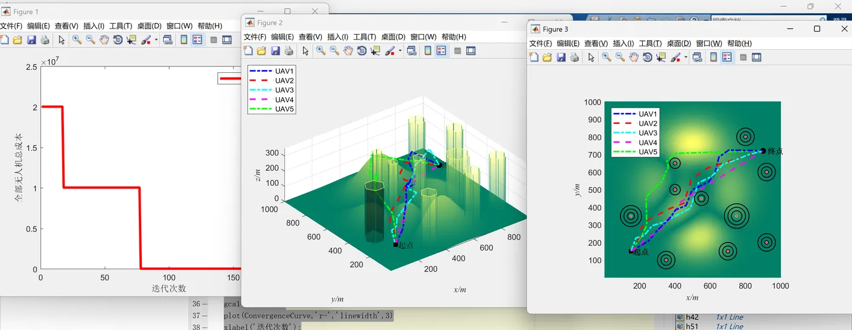Image resolution: width=852 pixels, height=330 pixels.
Task: Open brush color dropdown arrow in Figure 2
Action: [400, 52]
